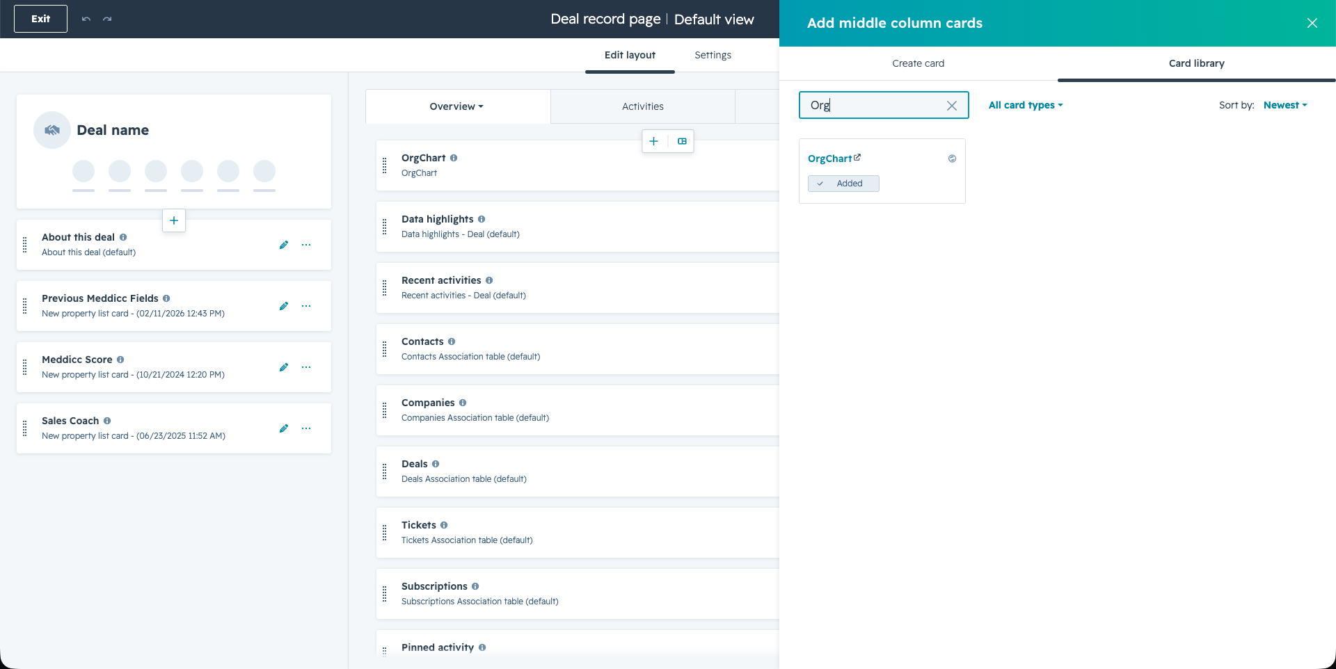Edit the Meddicc Score card

(284, 367)
